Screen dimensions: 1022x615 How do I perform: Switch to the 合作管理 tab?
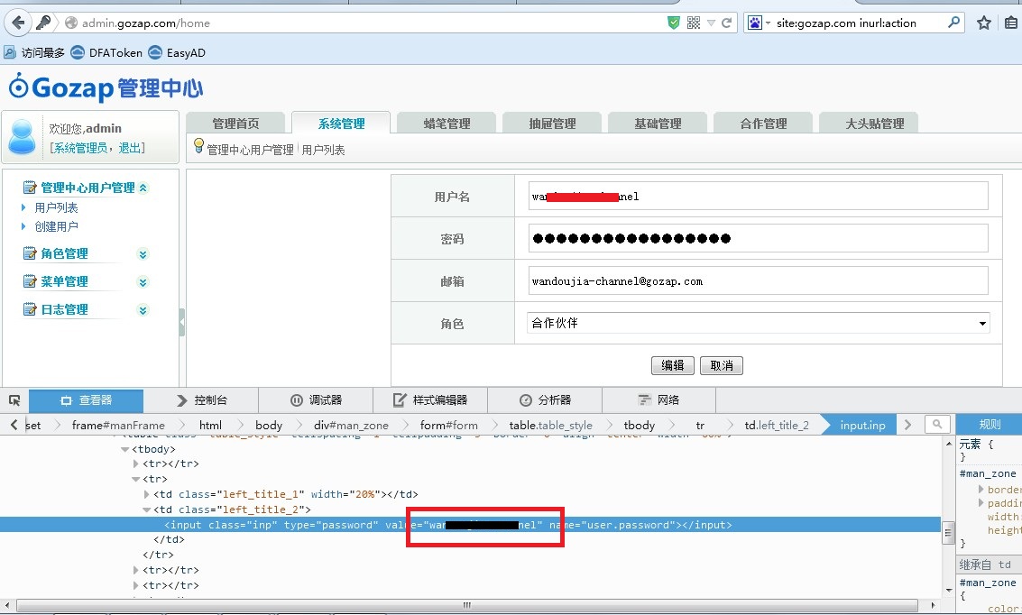763,124
